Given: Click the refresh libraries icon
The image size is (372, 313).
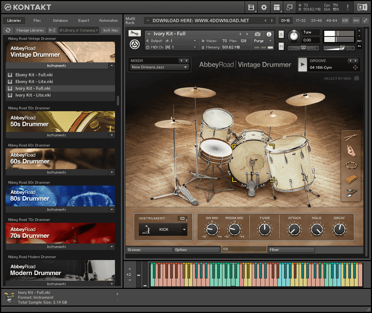Looking at the screenshot, I should coord(8,30).
